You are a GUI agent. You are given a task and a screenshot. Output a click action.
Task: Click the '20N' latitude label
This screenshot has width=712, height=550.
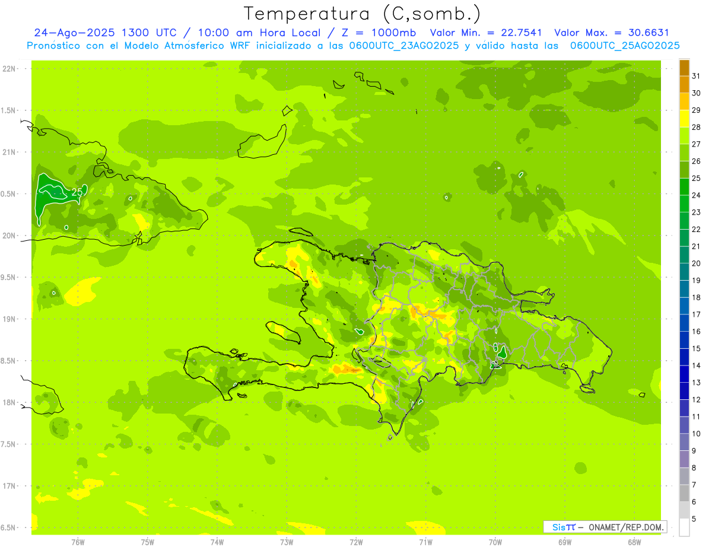(x=8, y=236)
